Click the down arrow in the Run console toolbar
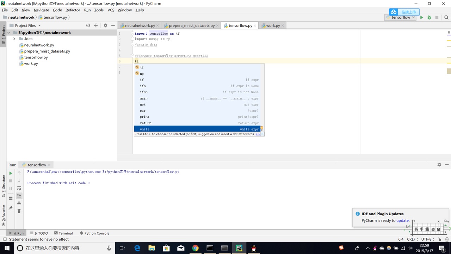The image size is (451, 254). coord(19,181)
